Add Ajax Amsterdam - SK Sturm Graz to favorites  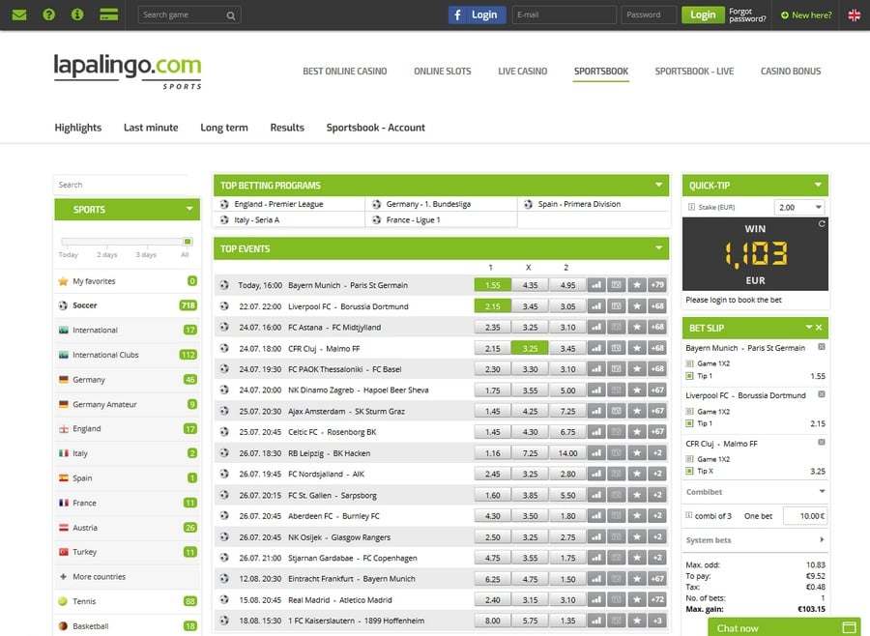637,411
